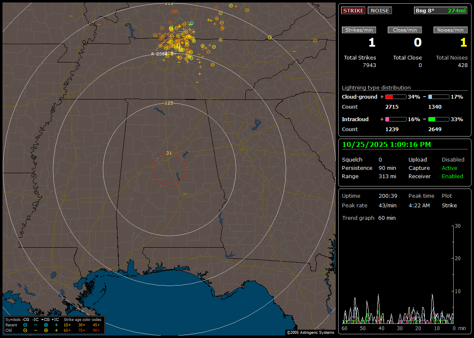Click the bearing and distance readout box
Screen dimensions: 474x338
[x=440, y=10]
